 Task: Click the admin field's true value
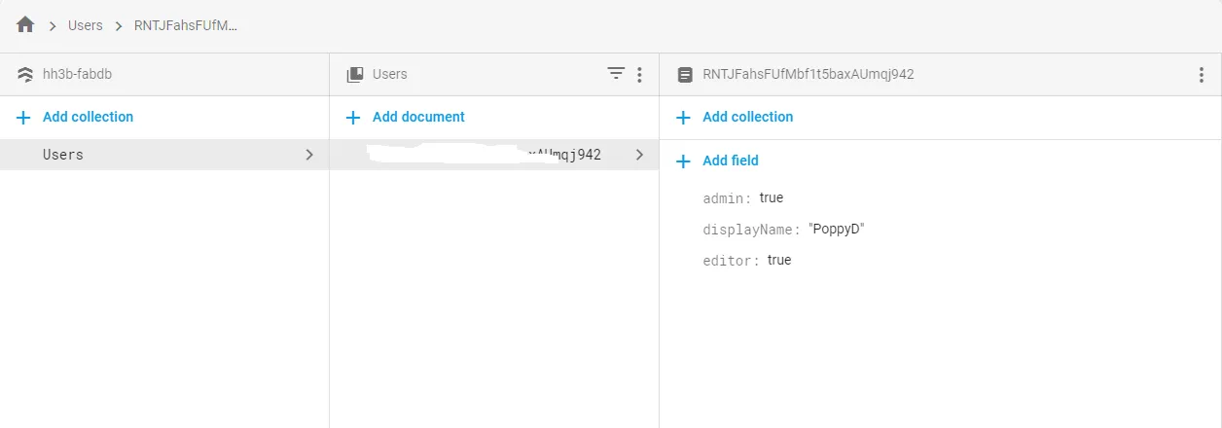click(772, 197)
